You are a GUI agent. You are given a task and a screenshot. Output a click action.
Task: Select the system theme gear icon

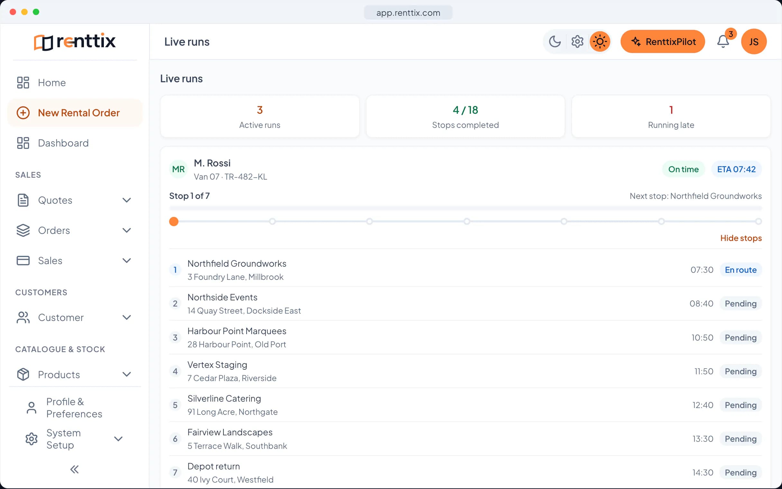[577, 41]
